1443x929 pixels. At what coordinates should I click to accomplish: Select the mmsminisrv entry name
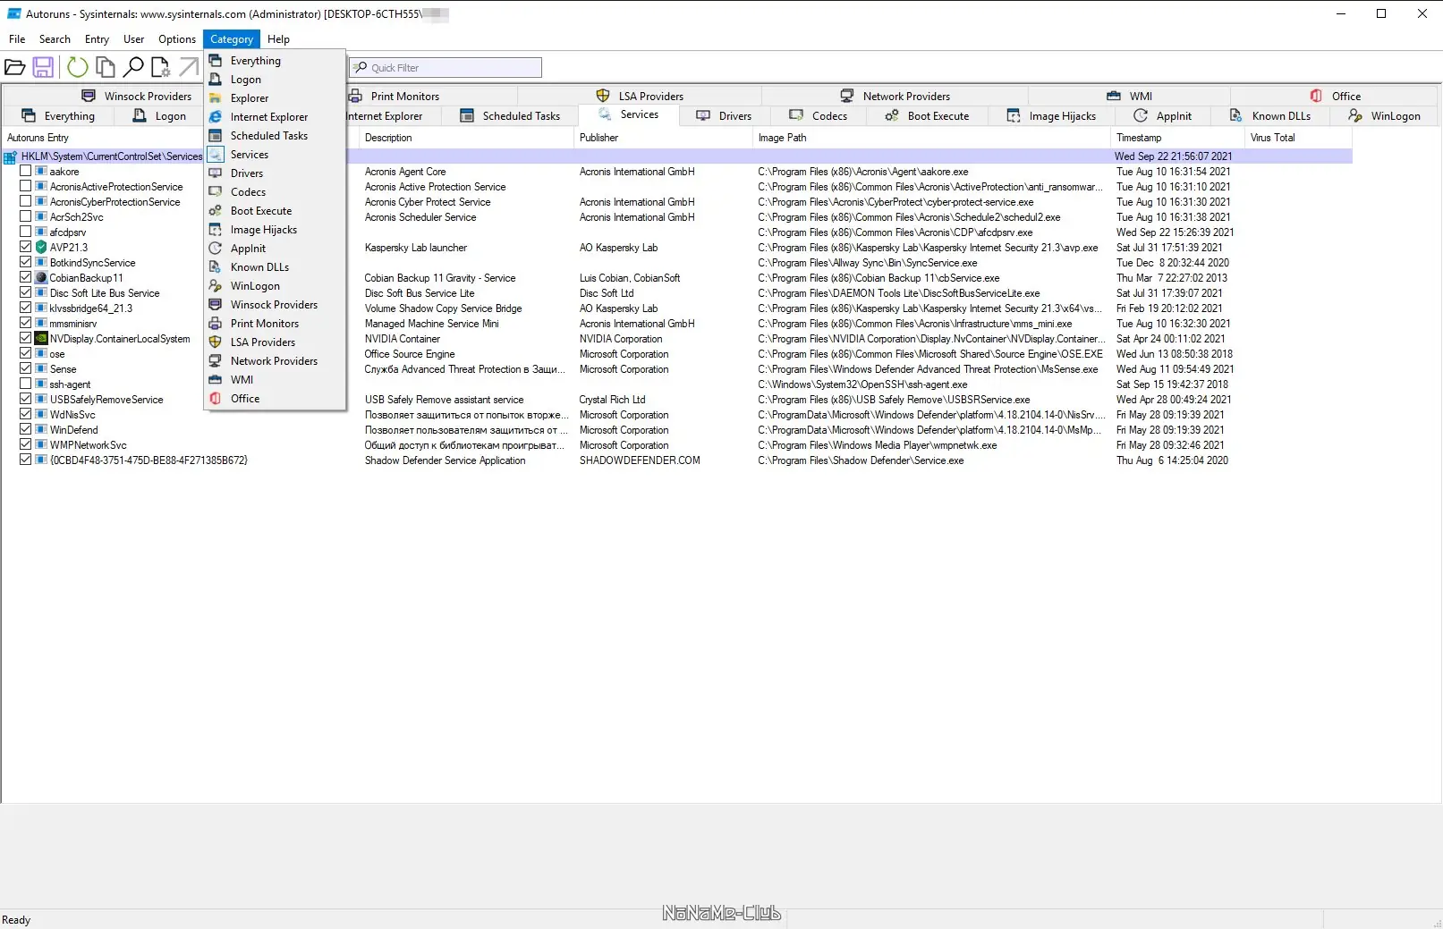point(73,324)
